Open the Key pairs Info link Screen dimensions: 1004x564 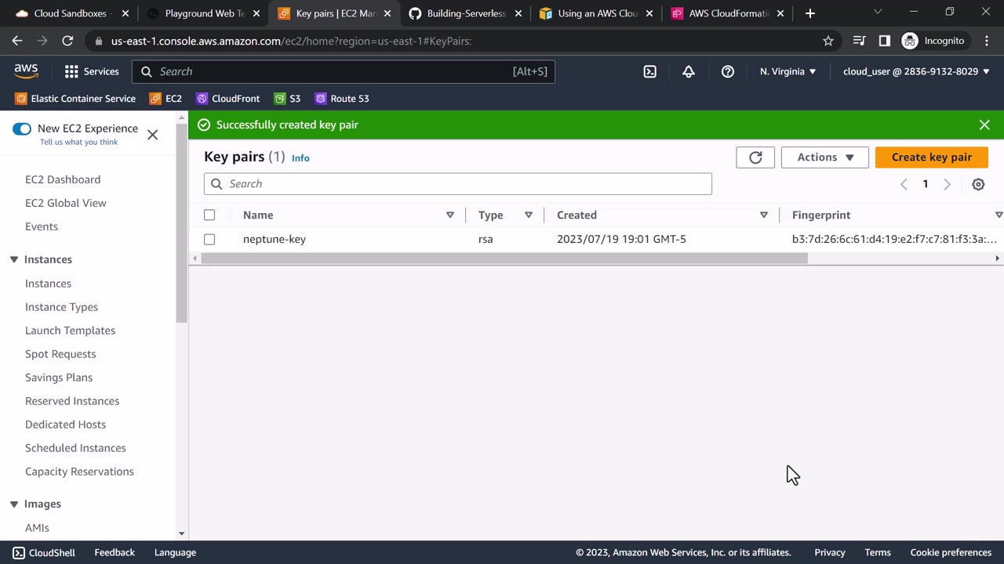(300, 158)
